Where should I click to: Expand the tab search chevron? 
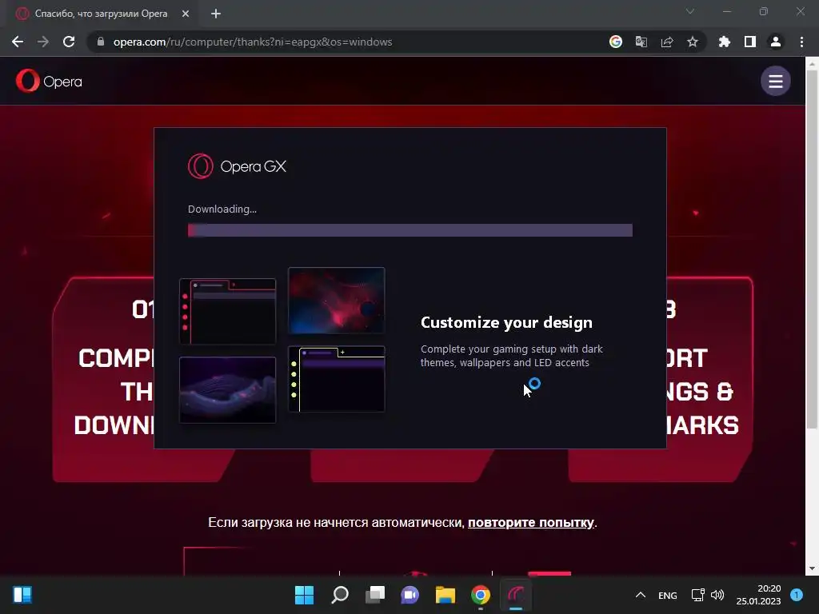pos(690,11)
